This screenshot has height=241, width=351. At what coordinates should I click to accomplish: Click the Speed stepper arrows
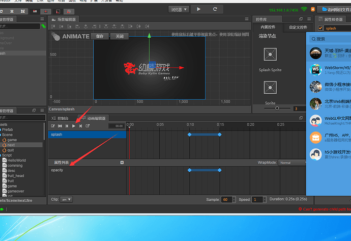click(265, 200)
